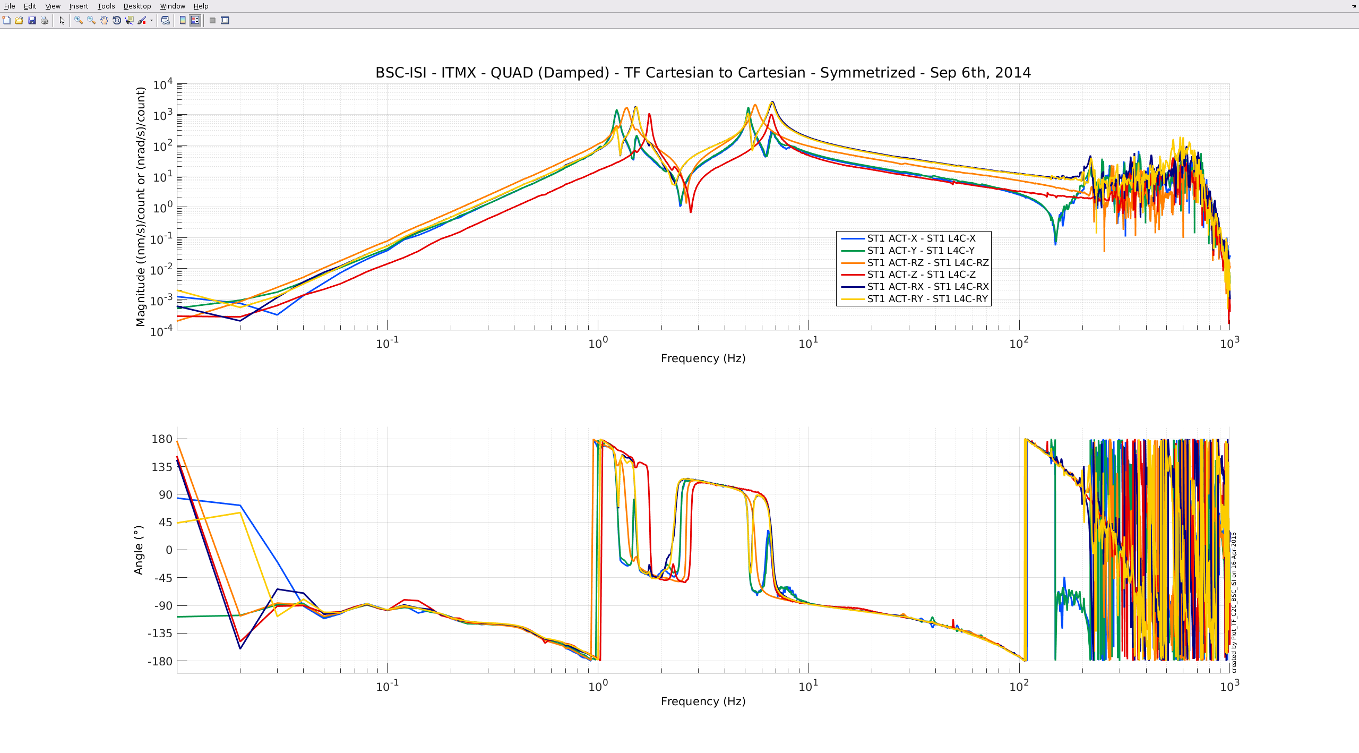Activate the Zoom Out magnifier tool

pos(91,20)
